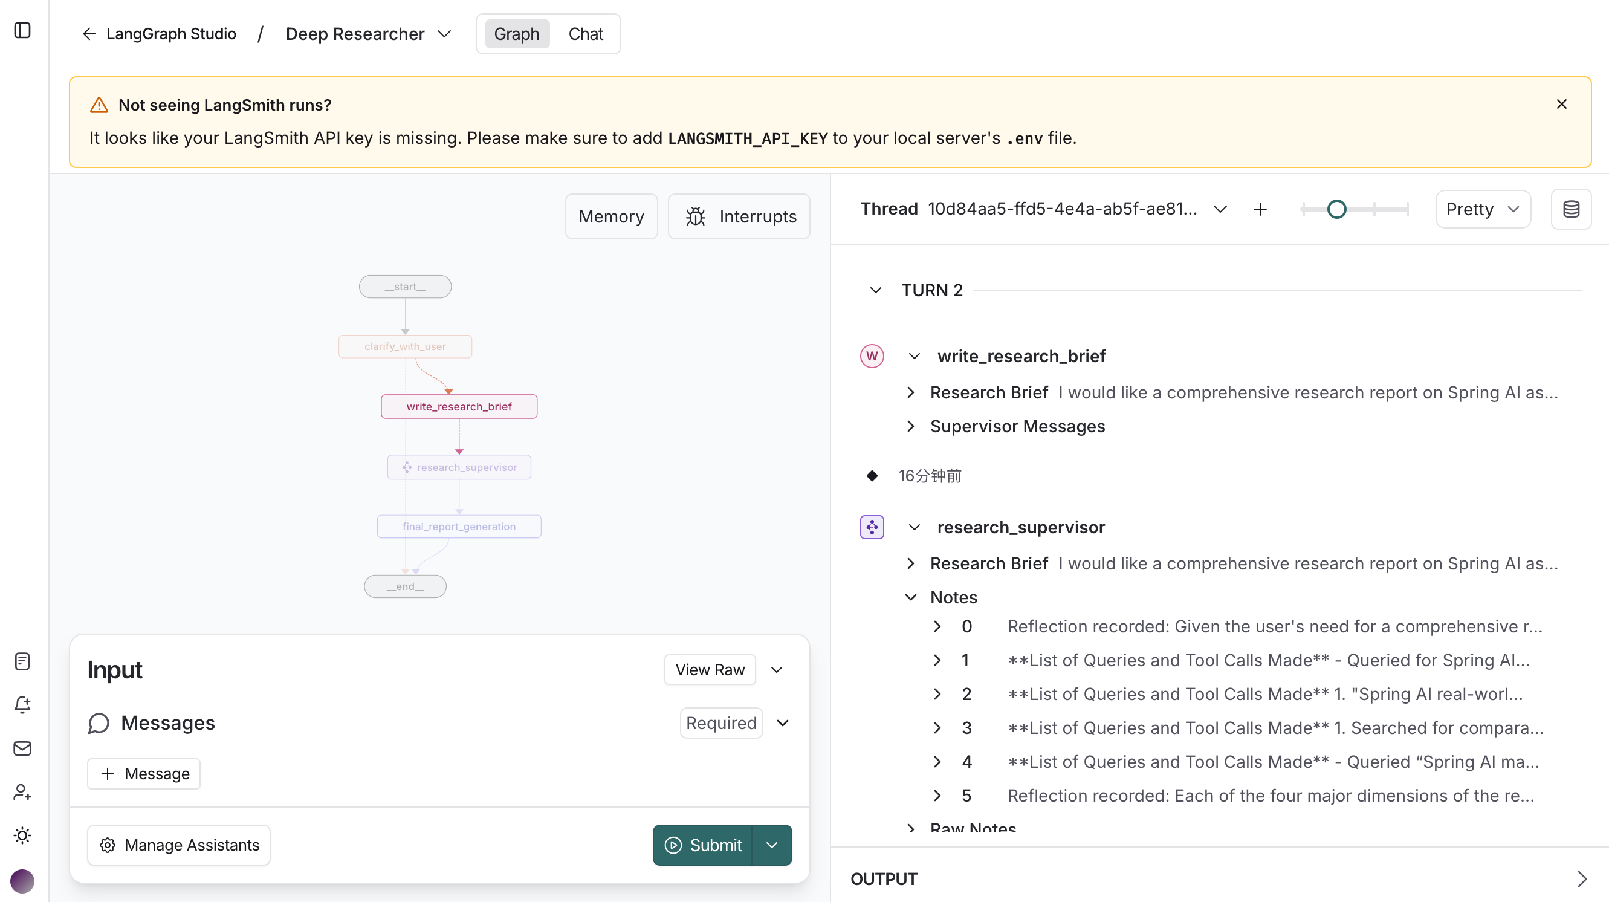Create a new thread with plus icon
This screenshot has width=1609, height=902.
point(1260,209)
